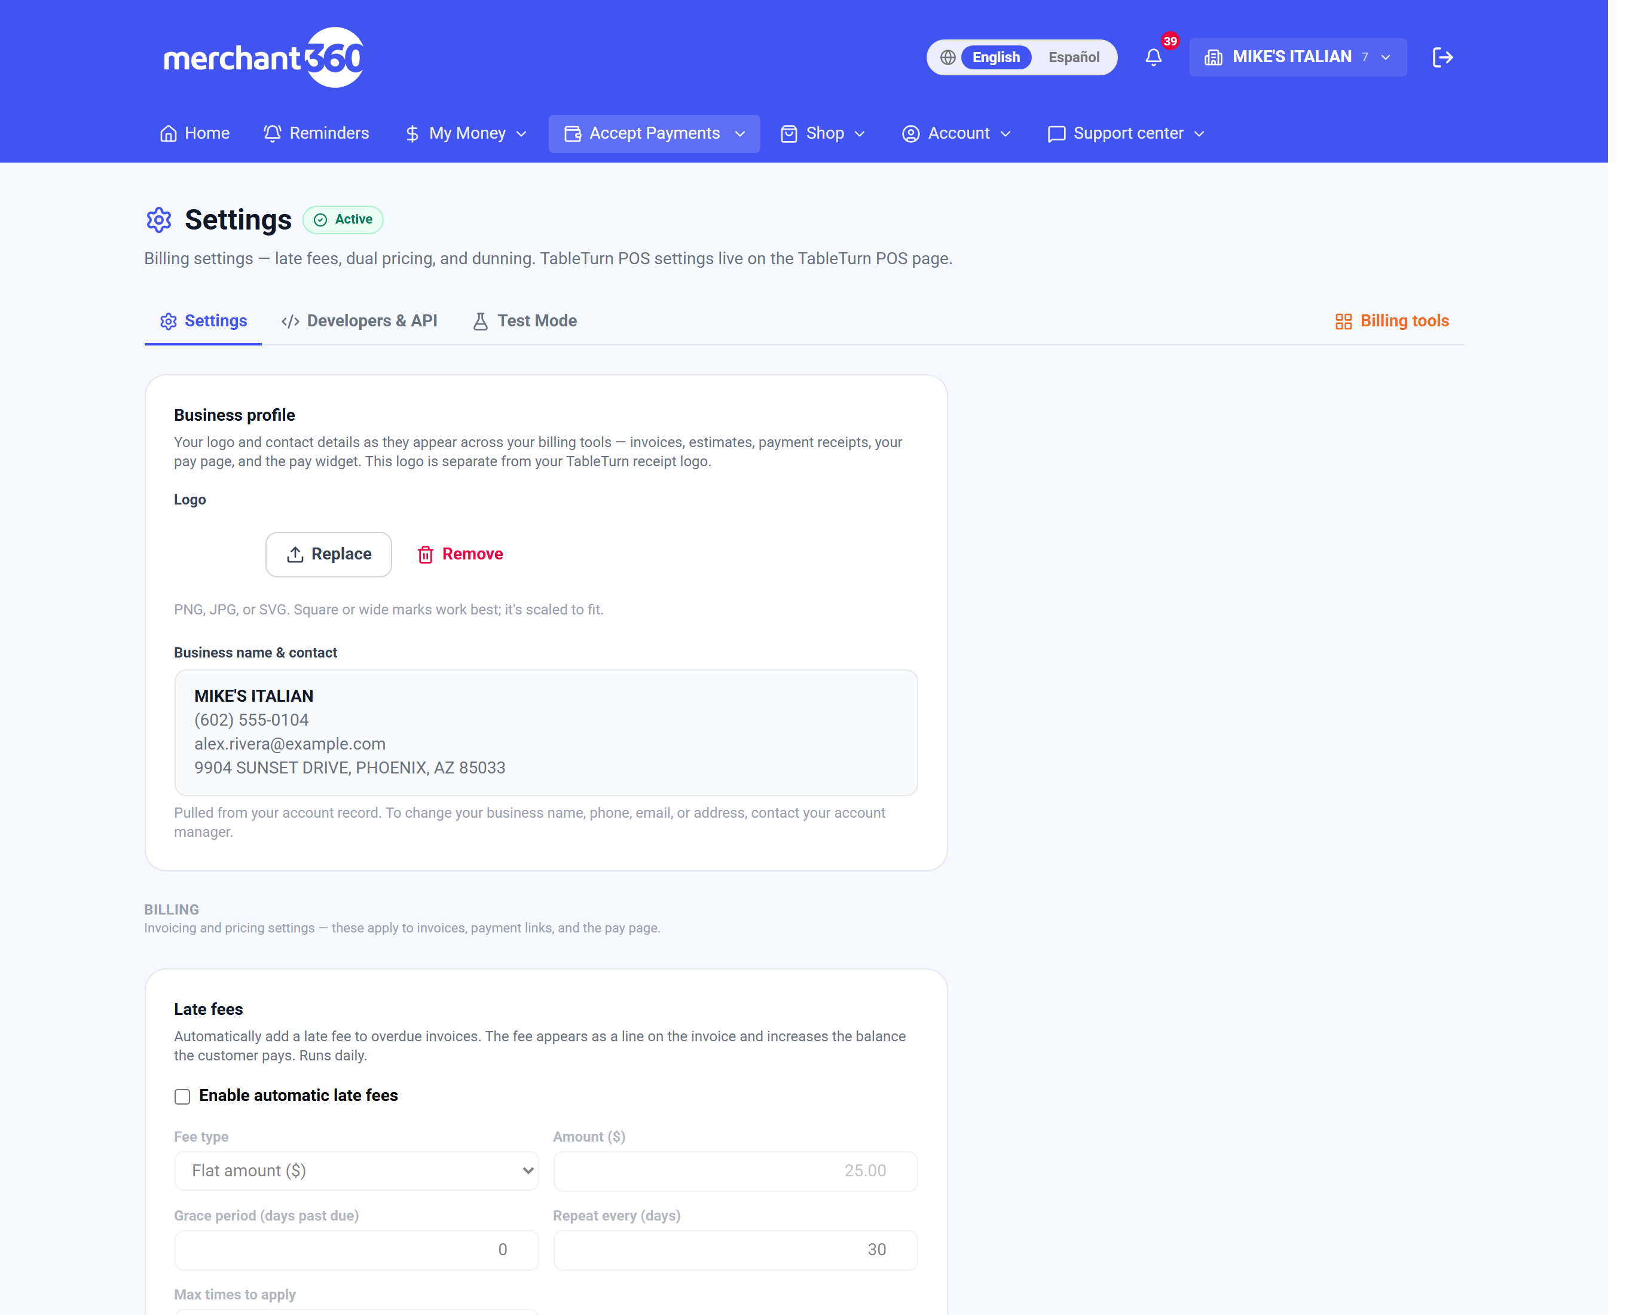
Task: Expand the Support center menu chevron
Action: (x=1199, y=134)
